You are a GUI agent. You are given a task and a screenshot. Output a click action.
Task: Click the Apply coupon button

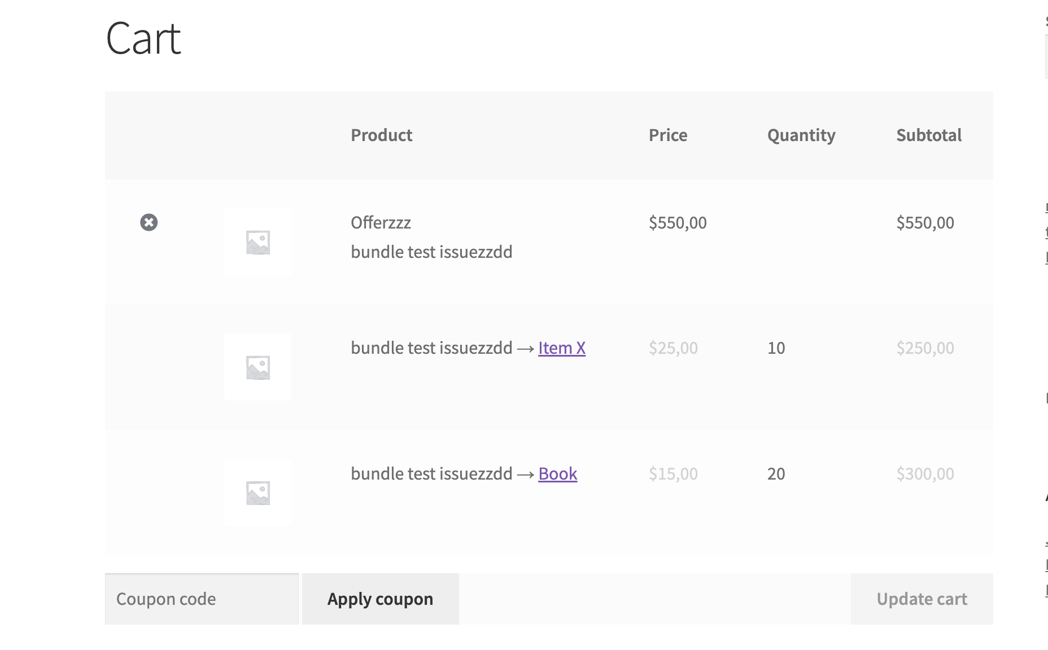pos(381,599)
